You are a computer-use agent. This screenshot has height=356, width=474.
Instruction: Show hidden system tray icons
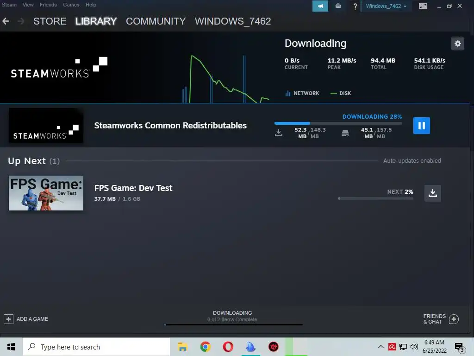381,347
